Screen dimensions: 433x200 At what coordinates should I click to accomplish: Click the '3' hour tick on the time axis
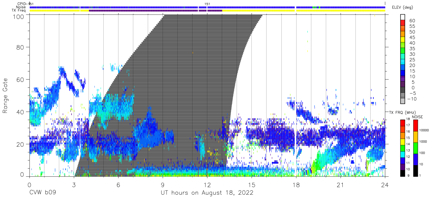coord(74,184)
